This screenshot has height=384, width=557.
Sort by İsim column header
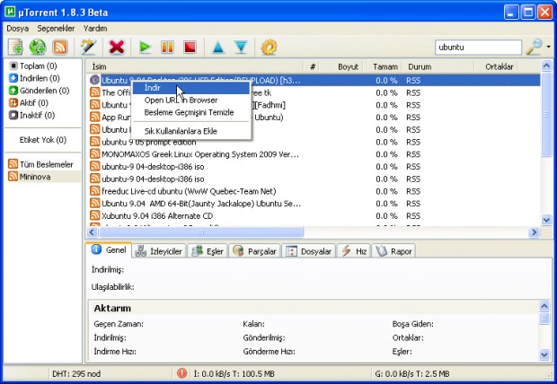(x=194, y=66)
